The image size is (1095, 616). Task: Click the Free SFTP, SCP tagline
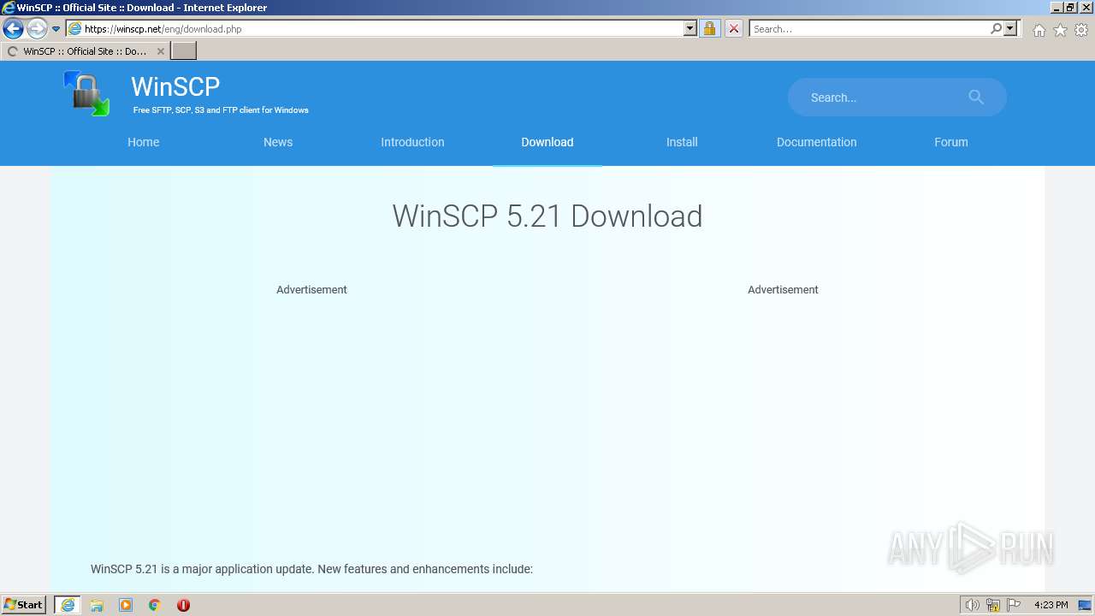(221, 110)
